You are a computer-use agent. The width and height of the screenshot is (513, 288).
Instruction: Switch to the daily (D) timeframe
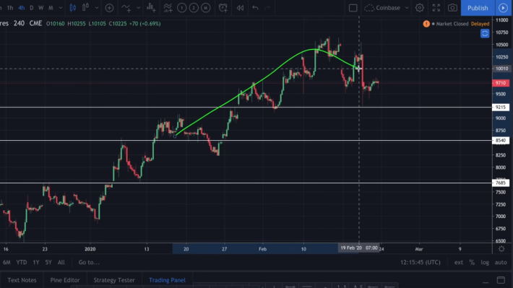tap(31, 8)
